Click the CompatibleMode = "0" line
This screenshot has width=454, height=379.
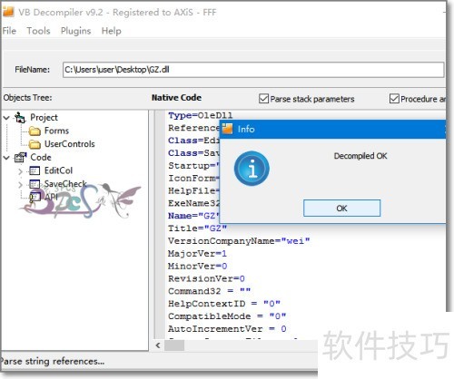(227, 316)
